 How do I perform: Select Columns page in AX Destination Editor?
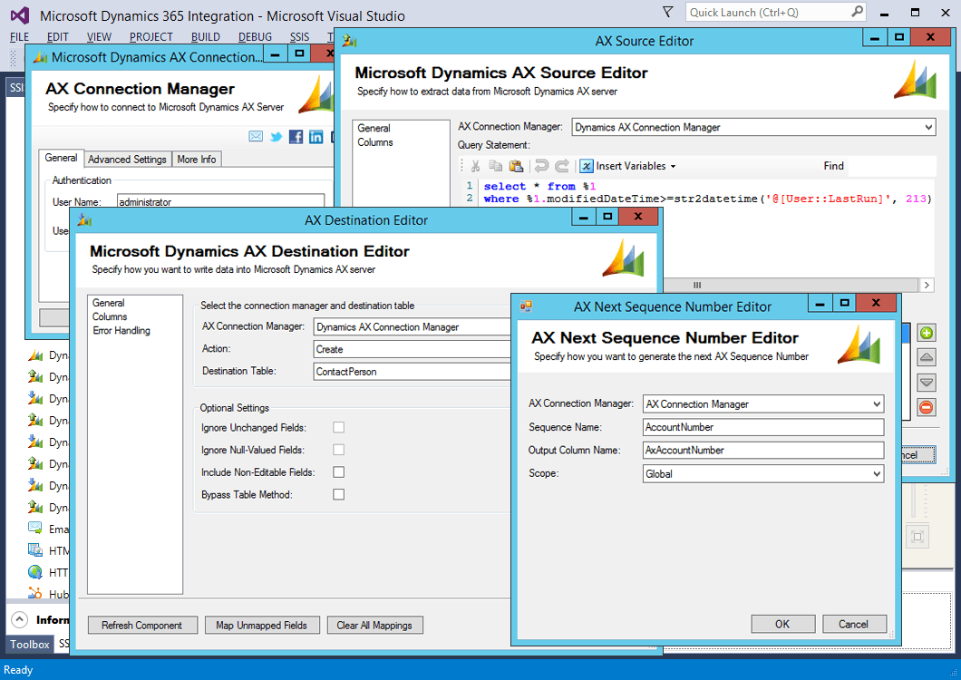[x=110, y=316]
